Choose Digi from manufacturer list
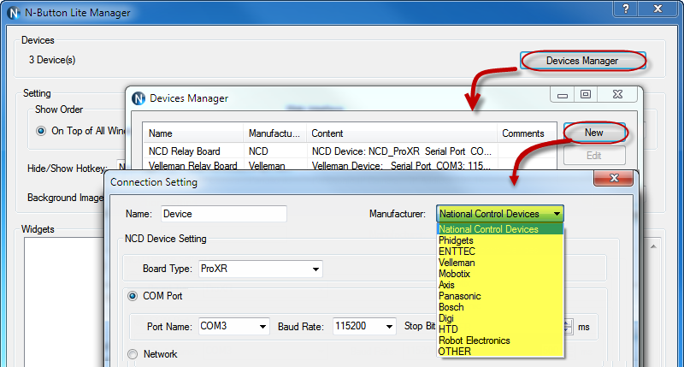The width and height of the screenshot is (684, 367). pos(500,318)
